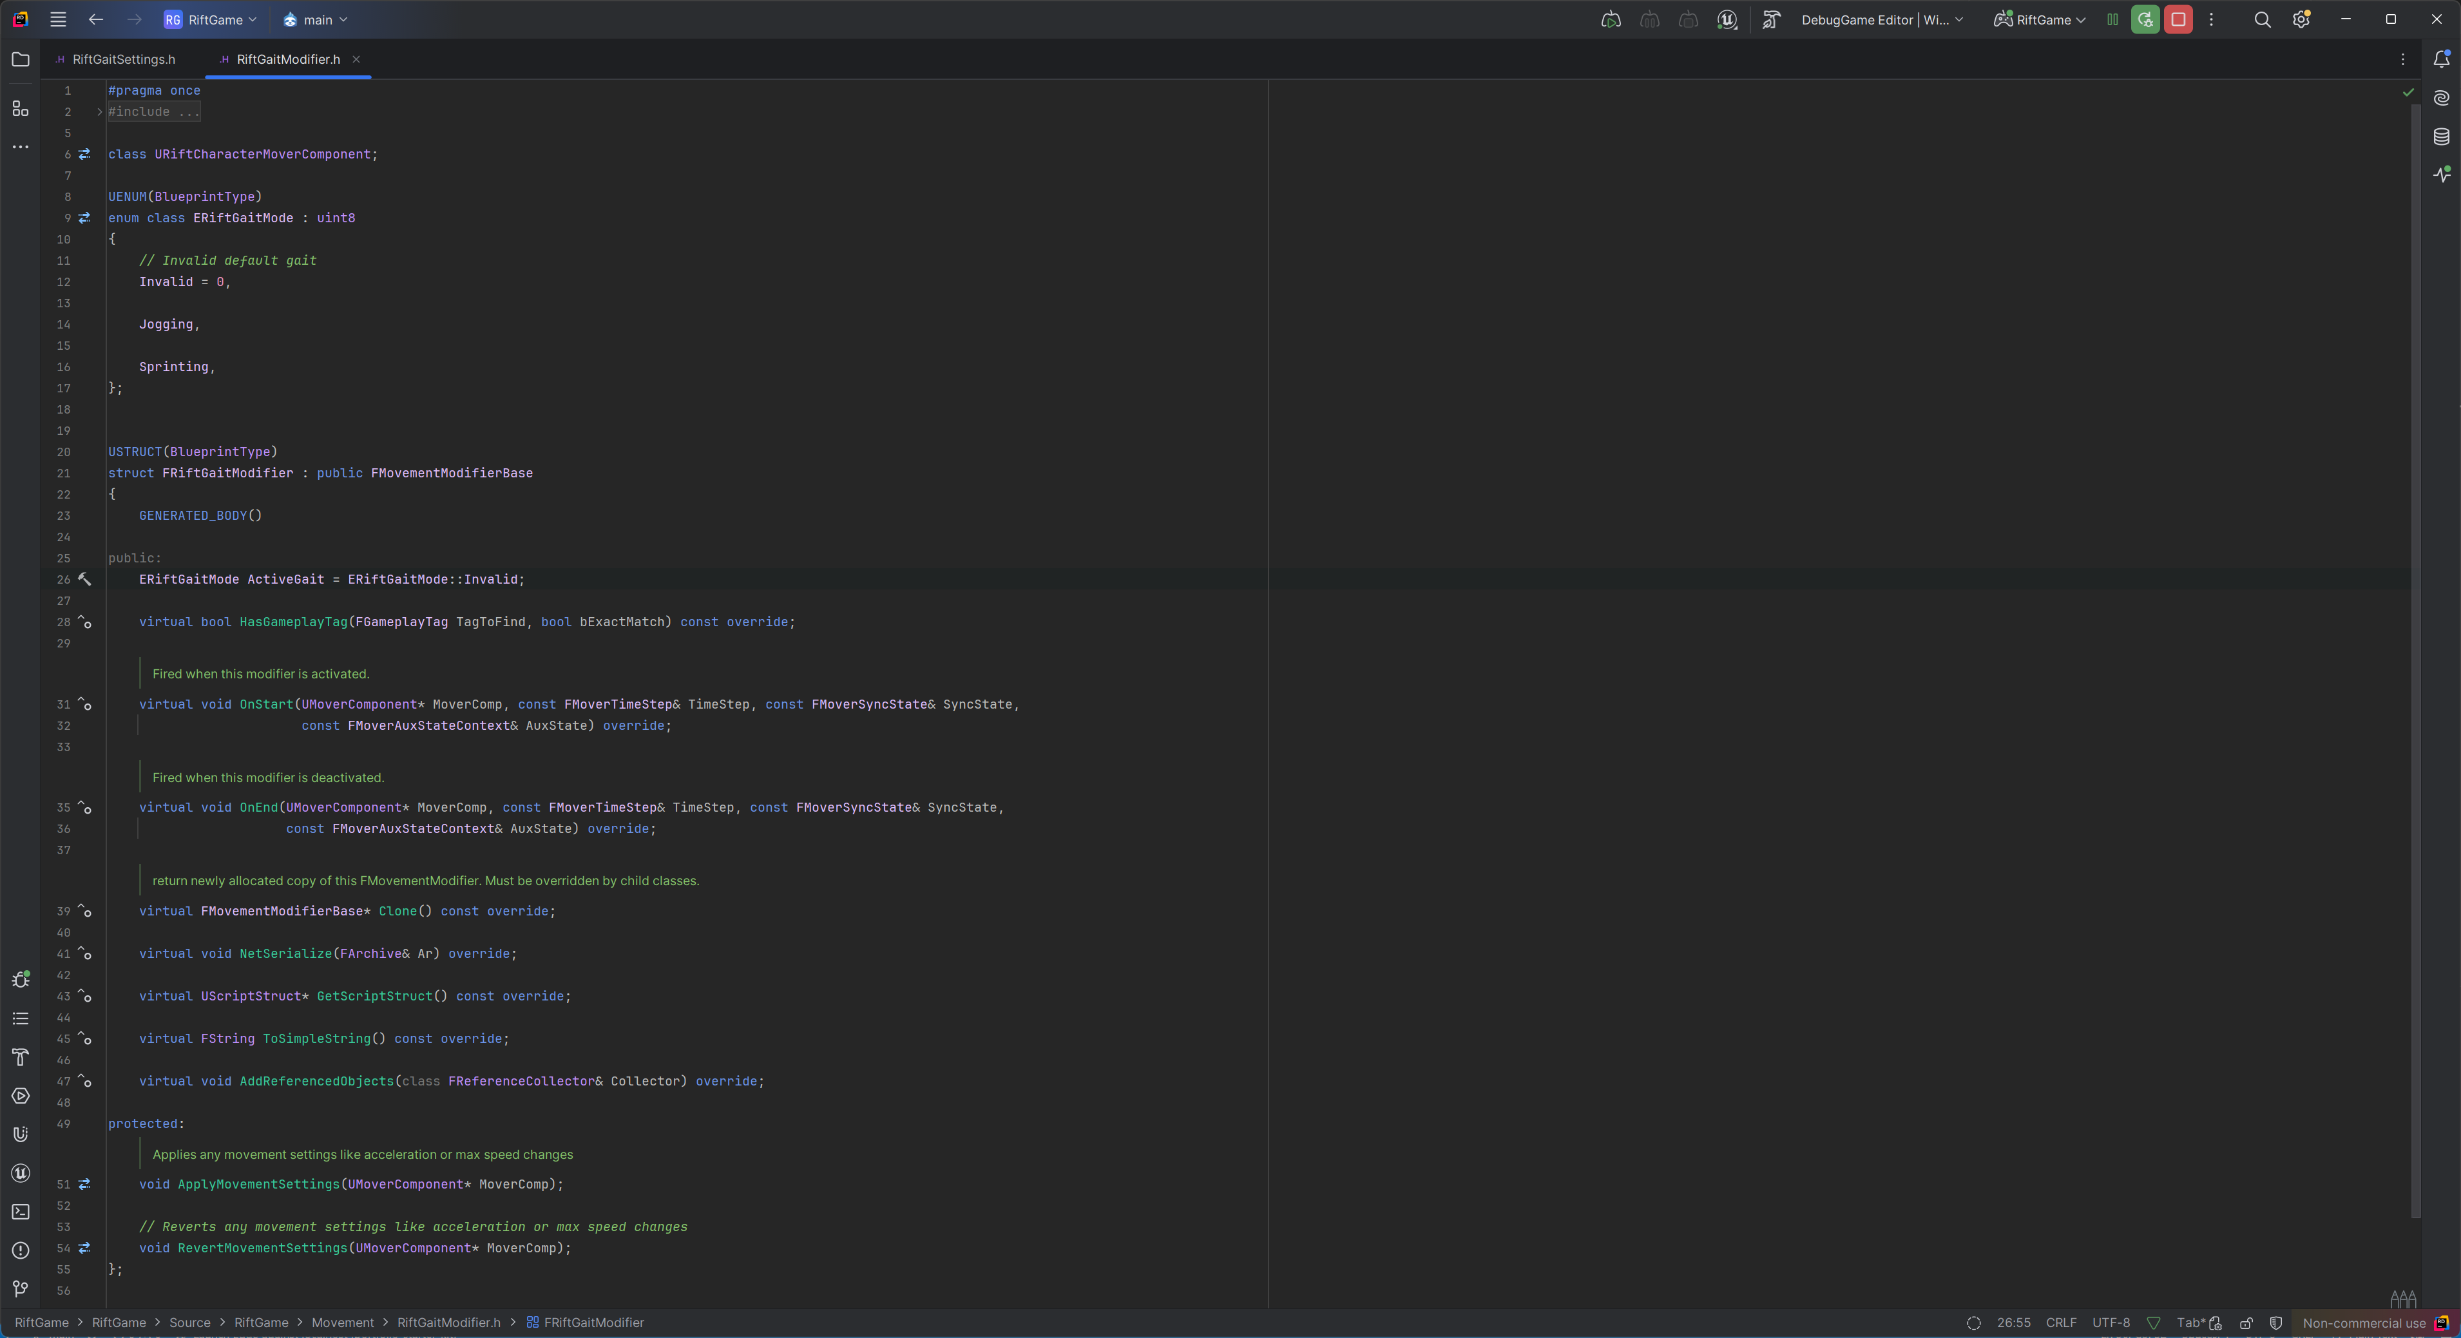Open the Notifications bell

pos(2441,59)
